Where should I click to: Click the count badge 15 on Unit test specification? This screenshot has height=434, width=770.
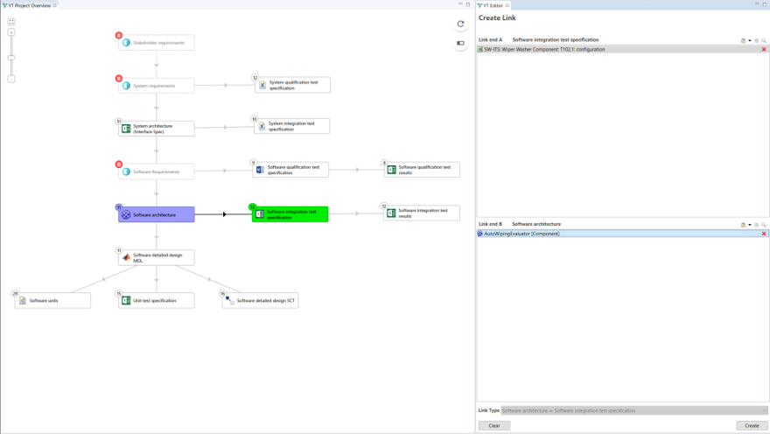coord(119,293)
